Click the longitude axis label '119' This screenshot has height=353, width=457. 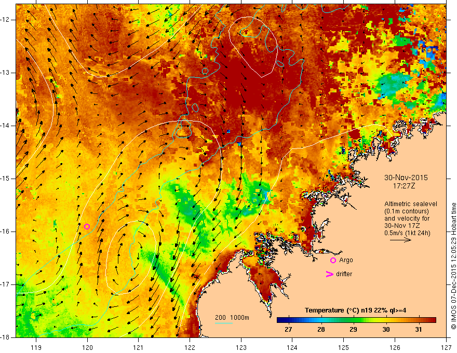pyautogui.click(x=36, y=347)
